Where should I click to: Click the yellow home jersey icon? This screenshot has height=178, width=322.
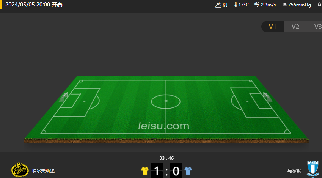pyautogui.click(x=145, y=171)
